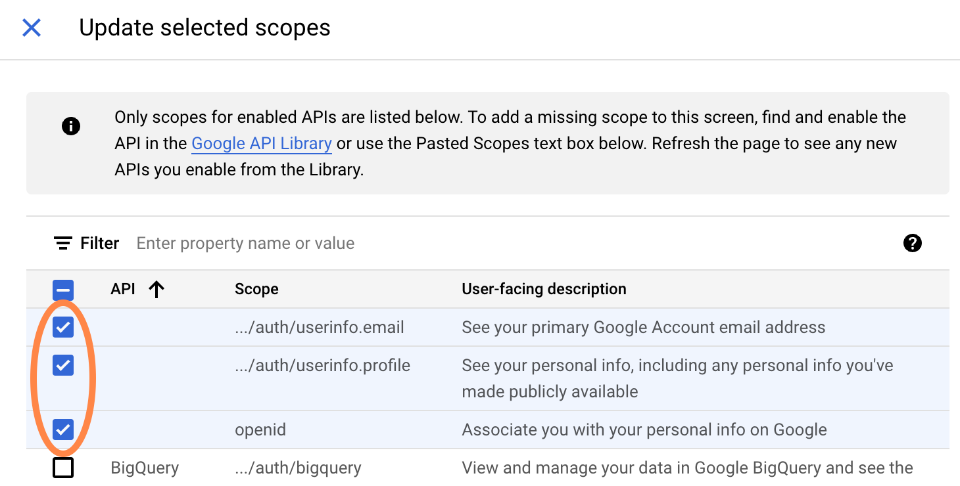Toggle the select-all checkbox in the header row
This screenshot has height=486, width=960.
point(62,289)
